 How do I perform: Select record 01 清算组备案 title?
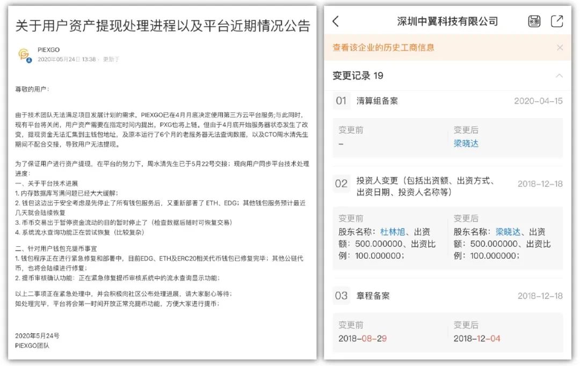pos(377,101)
